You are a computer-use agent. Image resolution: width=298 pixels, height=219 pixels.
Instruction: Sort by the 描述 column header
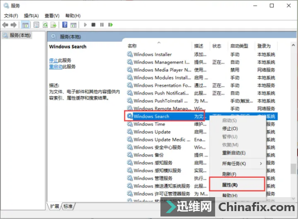coord(201,46)
